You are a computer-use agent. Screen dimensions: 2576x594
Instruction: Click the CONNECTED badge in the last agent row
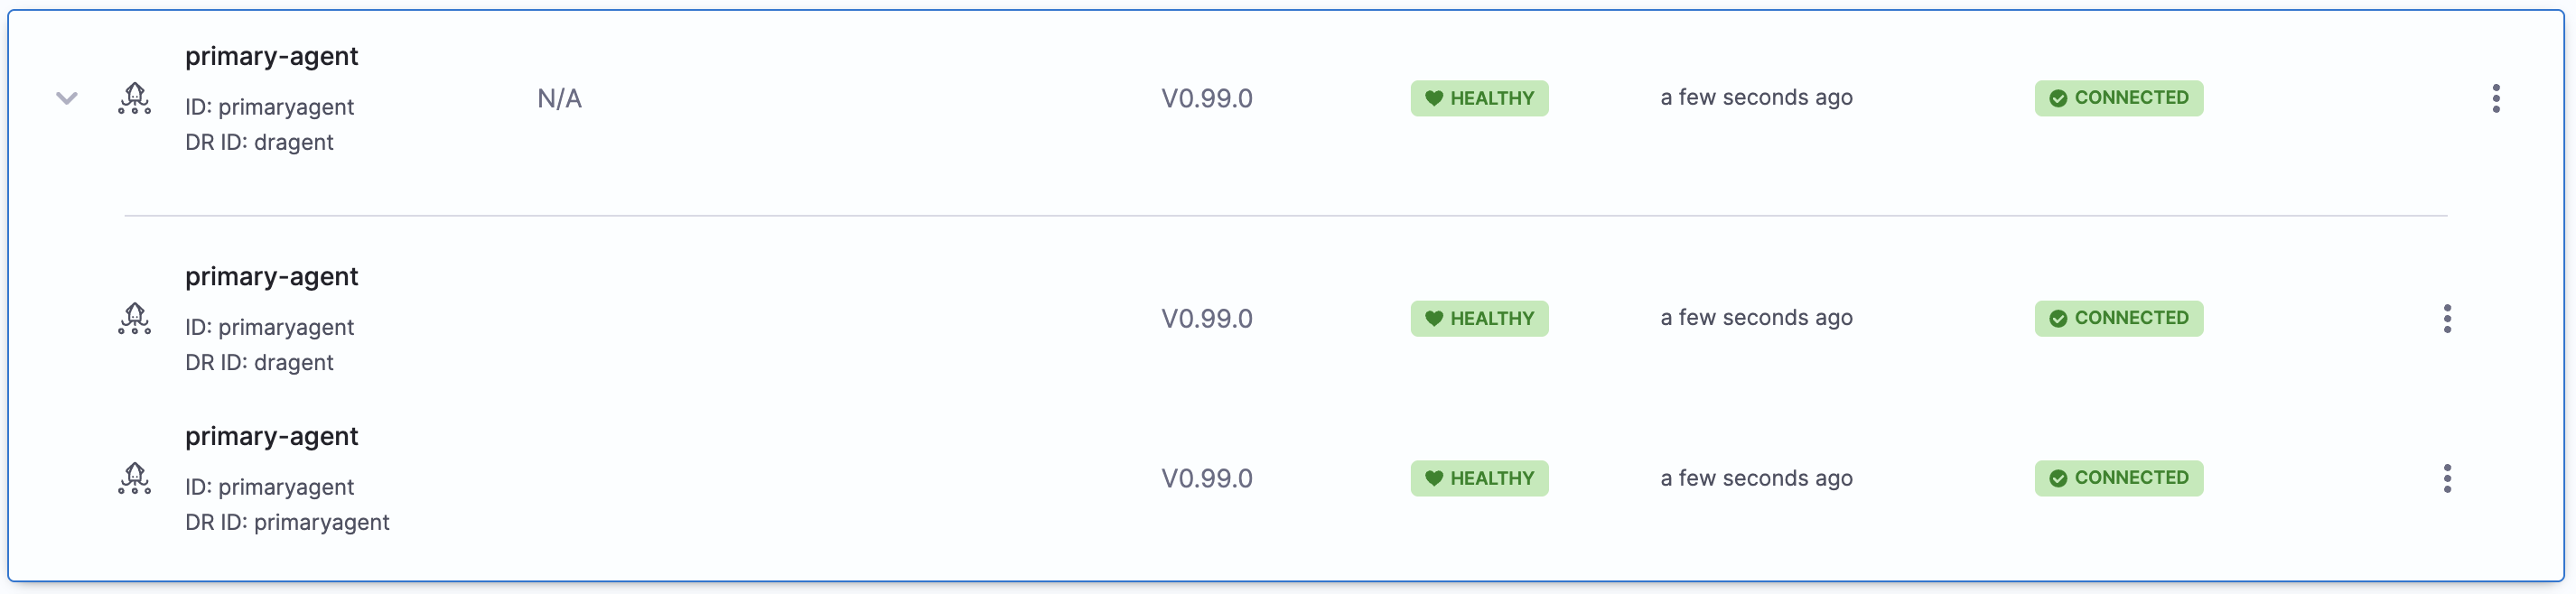click(x=2118, y=478)
